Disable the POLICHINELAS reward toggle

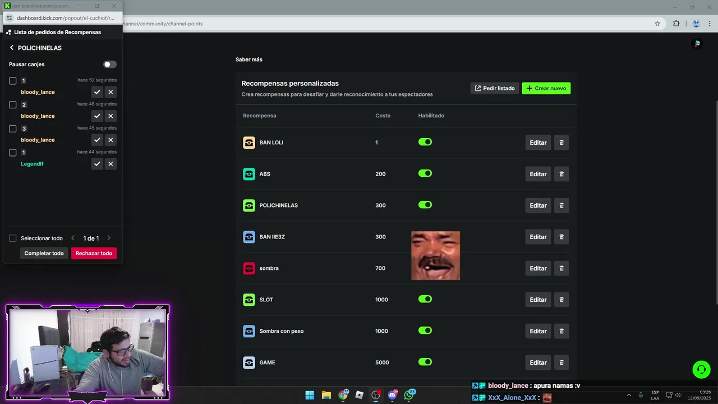tap(425, 205)
